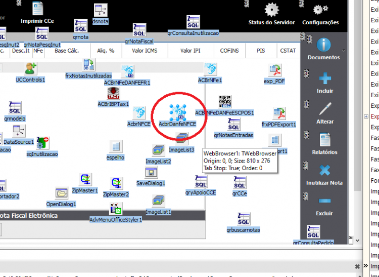The image size is (379, 277).
Task: Click the AdvMenuOfficeStyler1 component
Action: pos(116,209)
